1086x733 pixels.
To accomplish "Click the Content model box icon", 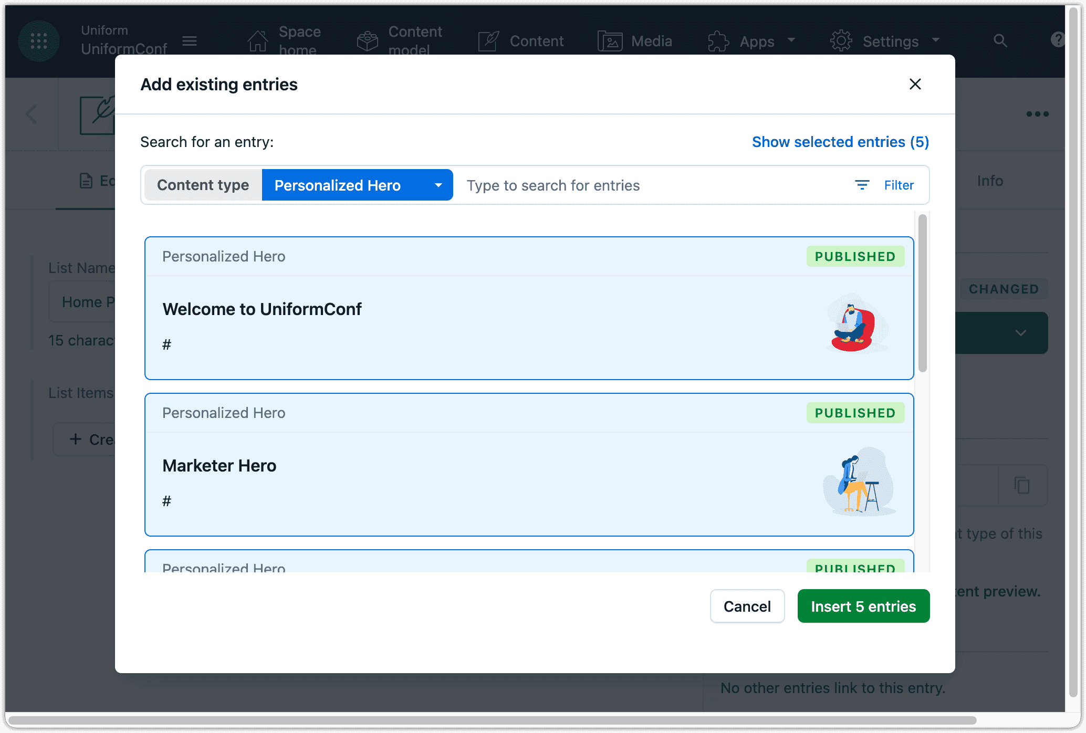I will (367, 41).
